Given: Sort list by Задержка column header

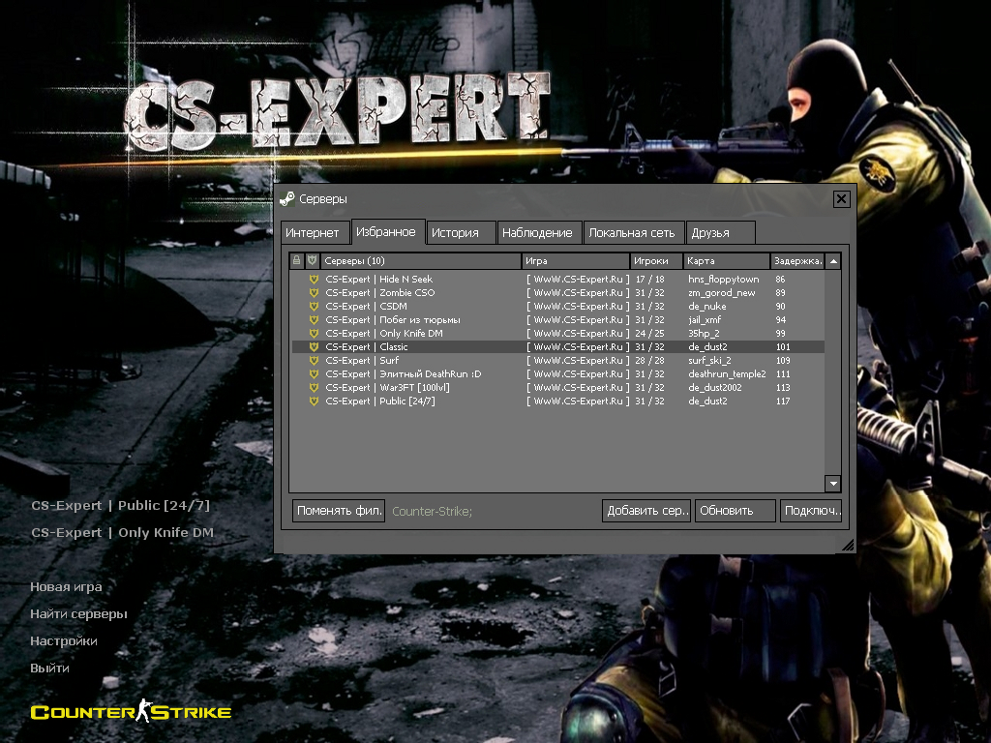Looking at the screenshot, I should pyautogui.click(x=797, y=260).
